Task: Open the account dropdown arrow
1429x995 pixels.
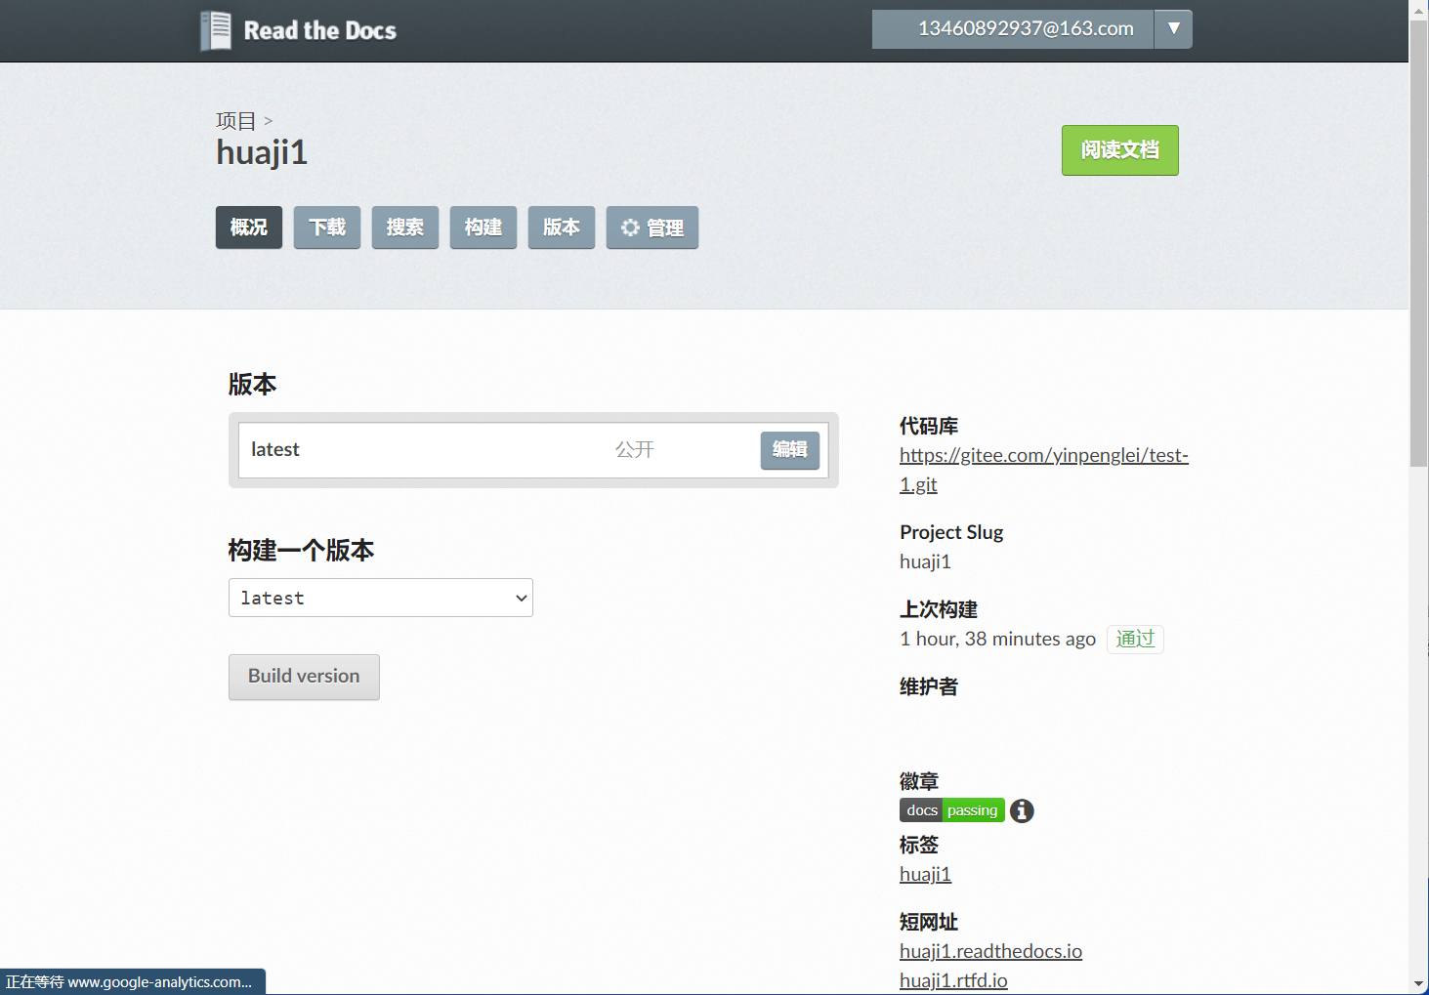Action: [1174, 29]
